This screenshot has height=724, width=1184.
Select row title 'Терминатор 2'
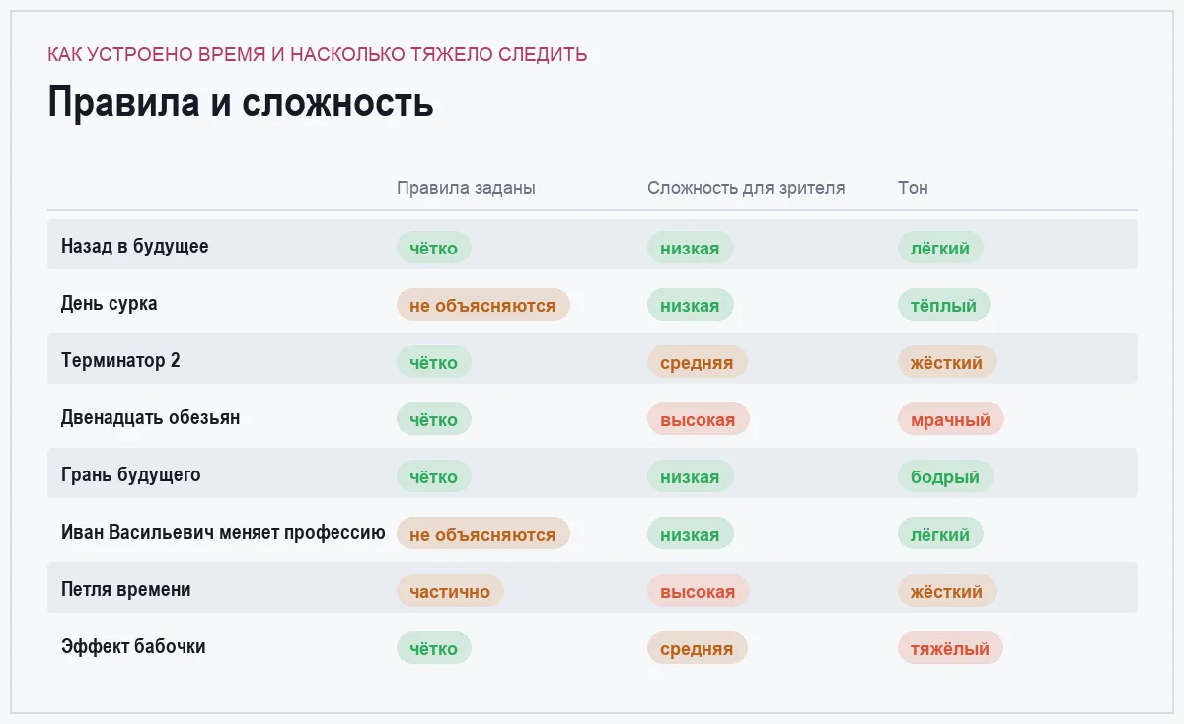(x=120, y=360)
